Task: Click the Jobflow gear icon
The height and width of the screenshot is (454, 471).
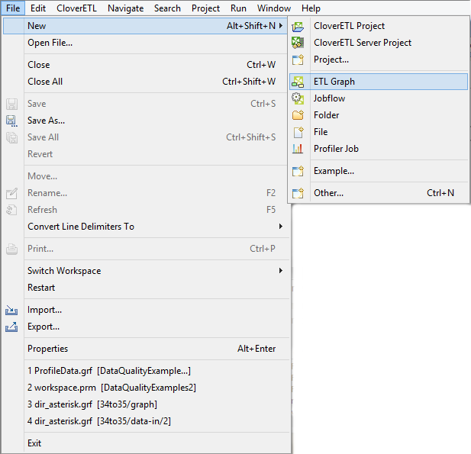Action: tap(298, 98)
